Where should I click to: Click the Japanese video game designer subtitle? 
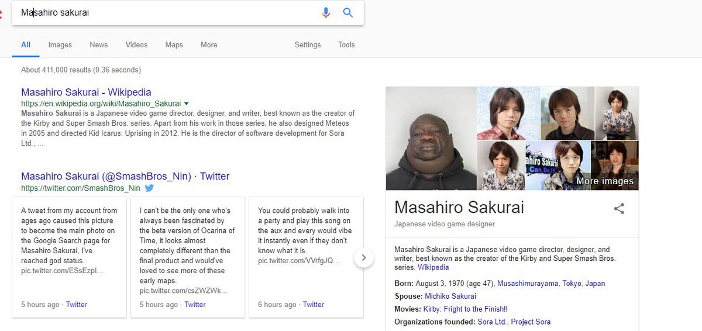pos(445,224)
